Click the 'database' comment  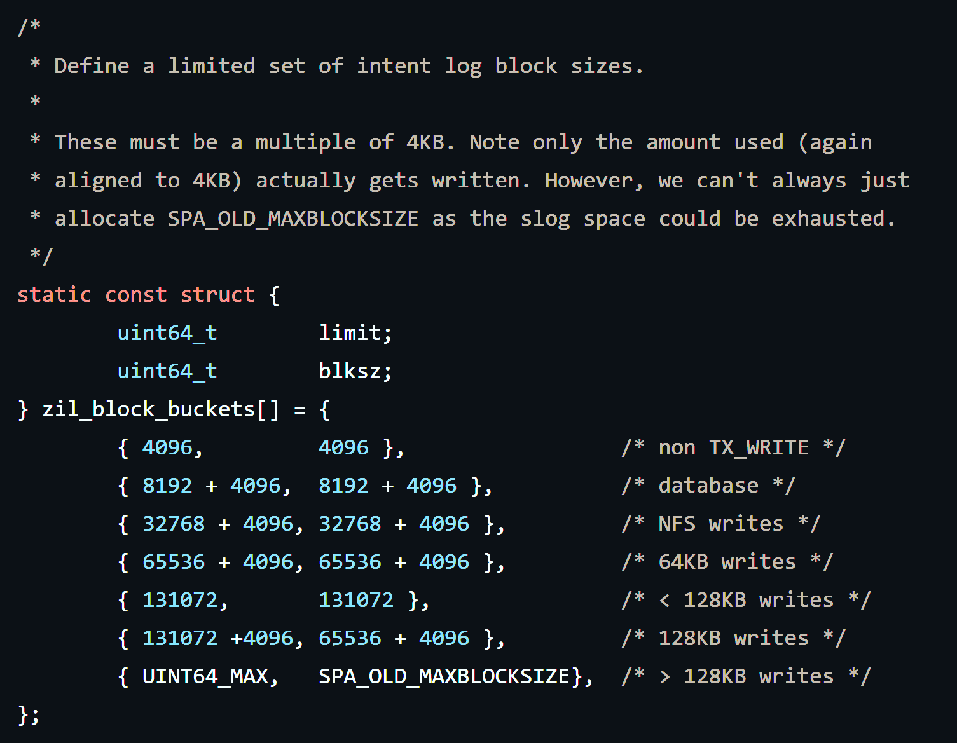[708, 486]
